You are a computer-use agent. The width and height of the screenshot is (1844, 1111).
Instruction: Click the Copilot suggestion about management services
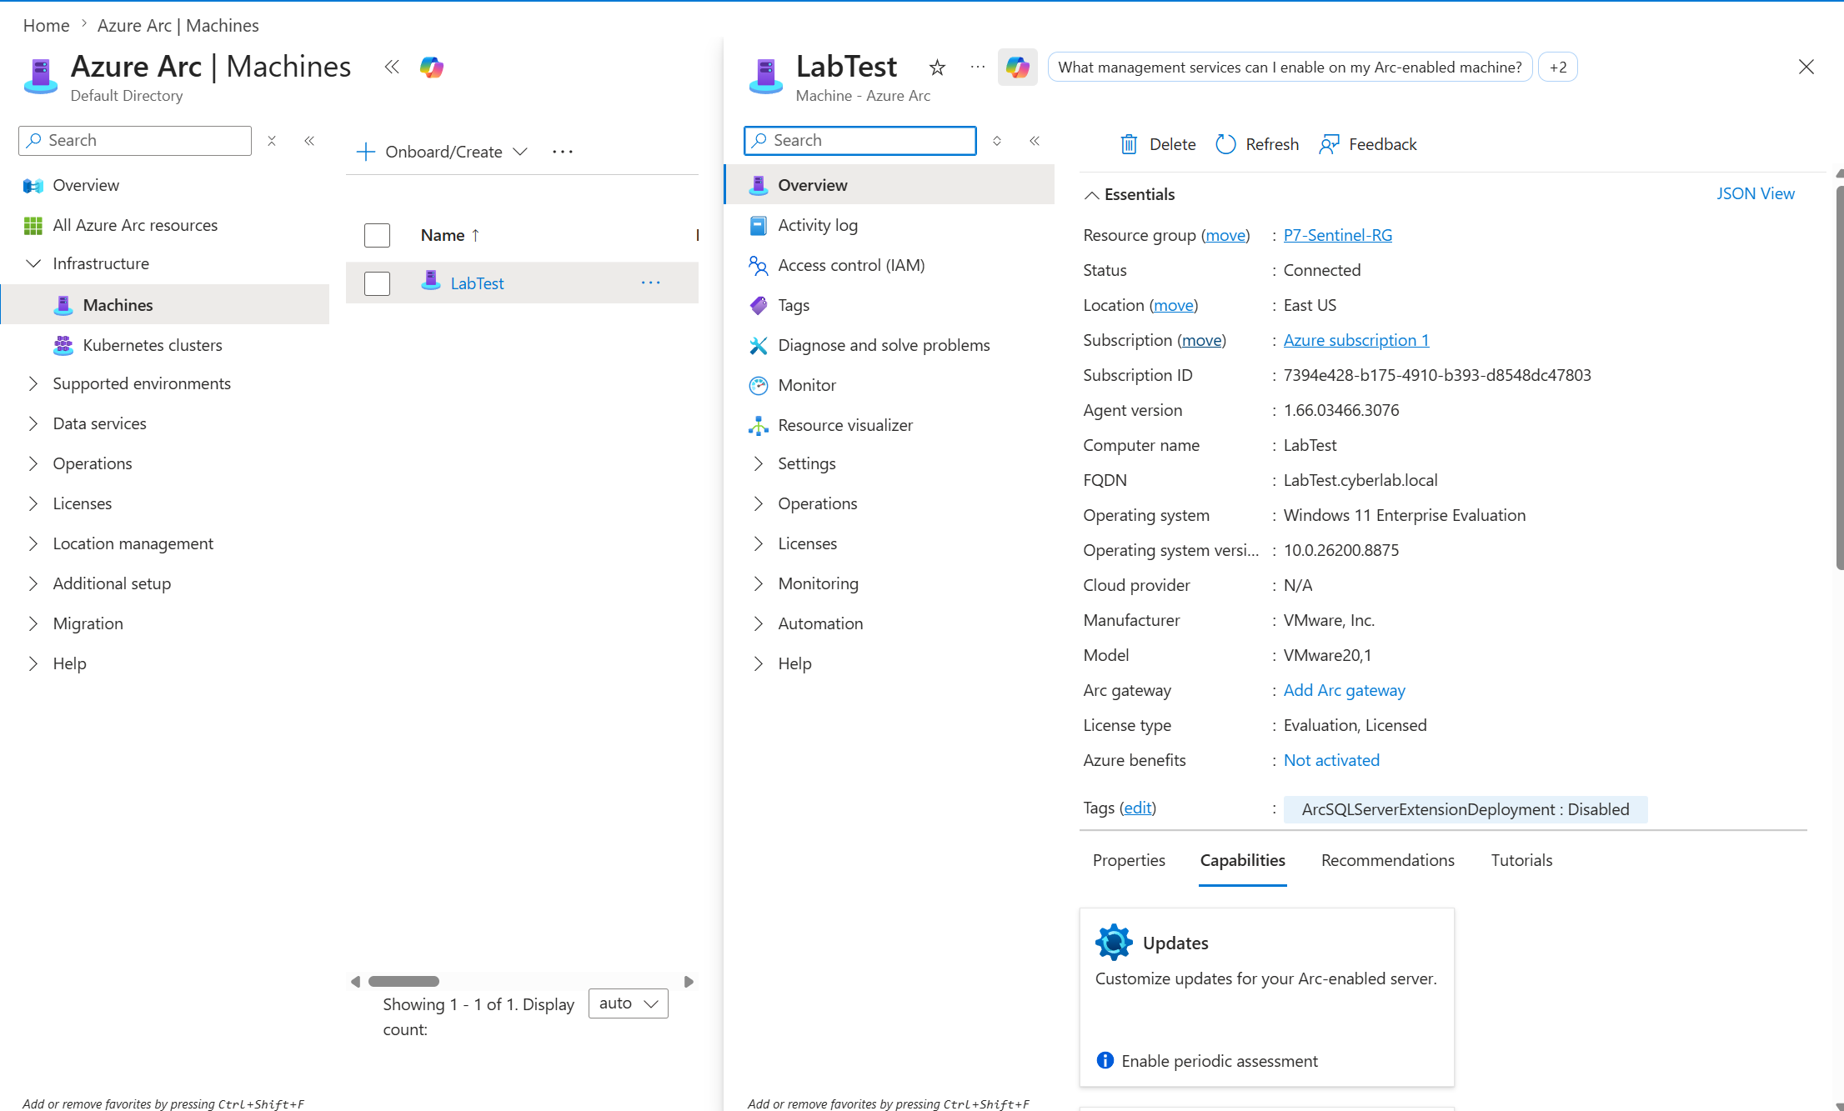coord(1290,67)
